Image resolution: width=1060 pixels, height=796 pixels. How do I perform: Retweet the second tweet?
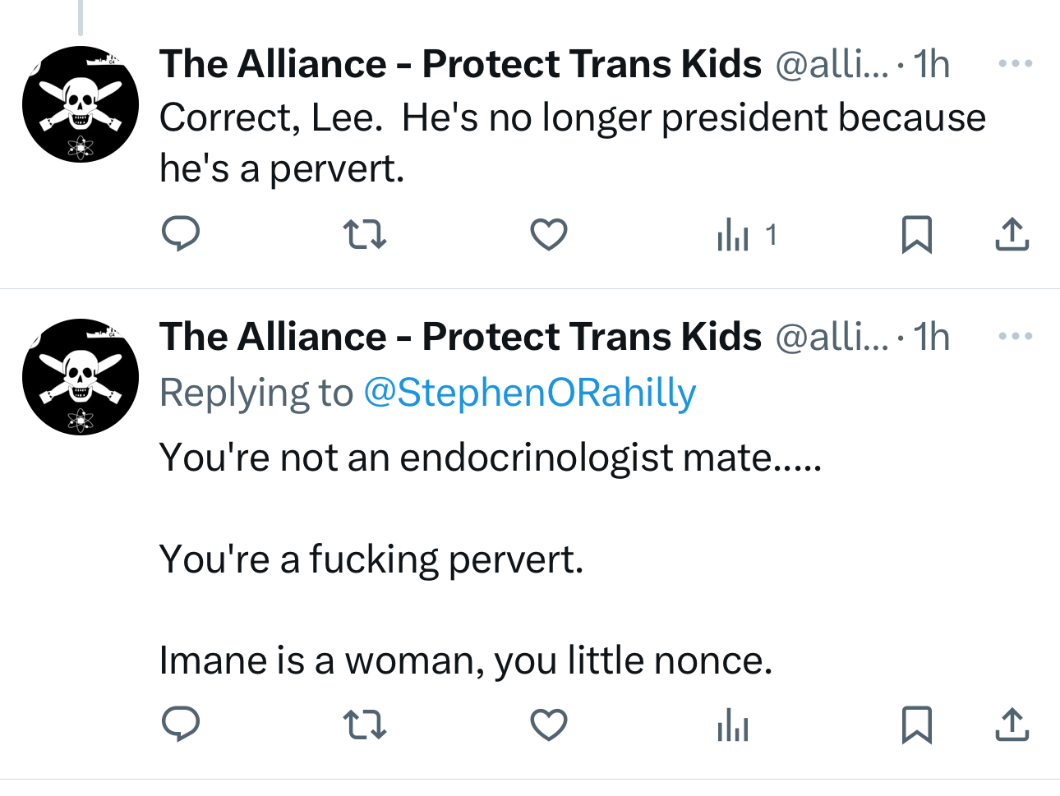(x=364, y=725)
